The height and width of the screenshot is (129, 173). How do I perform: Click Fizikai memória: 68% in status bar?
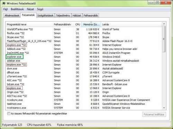(x=70, y=125)
